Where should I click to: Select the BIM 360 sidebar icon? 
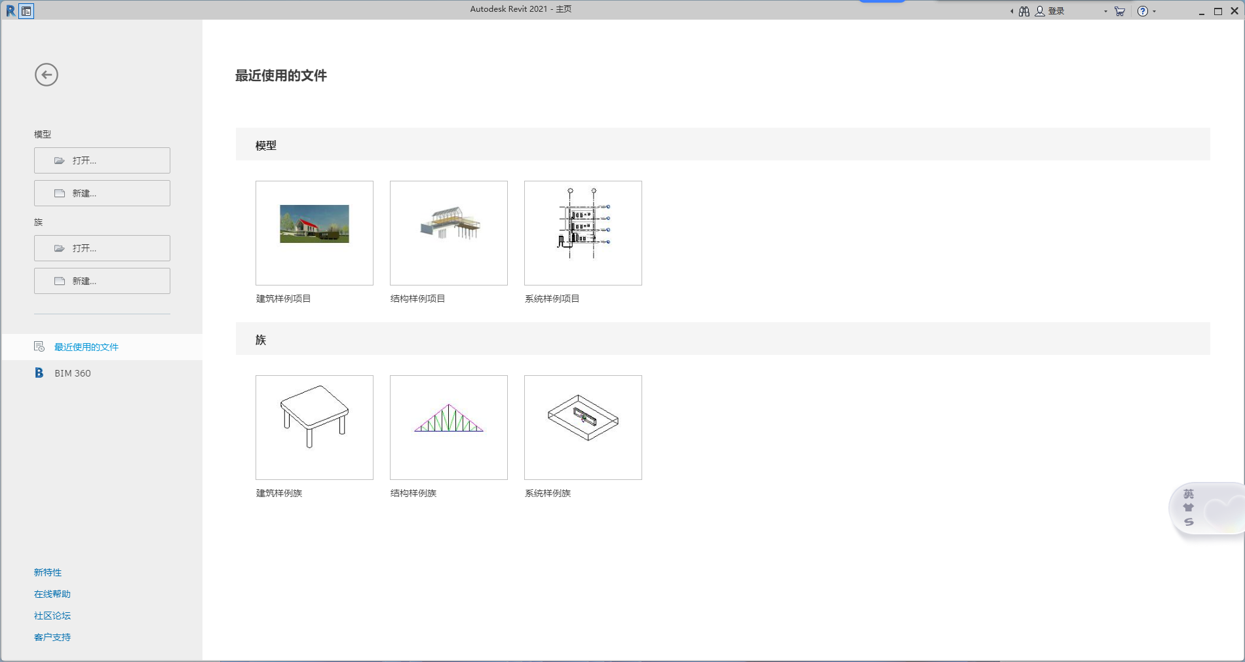point(39,373)
